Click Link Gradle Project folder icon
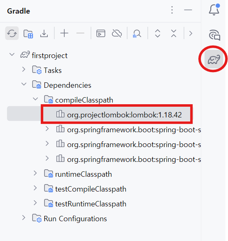Screen dimensions: 228x241 (x=28, y=33)
